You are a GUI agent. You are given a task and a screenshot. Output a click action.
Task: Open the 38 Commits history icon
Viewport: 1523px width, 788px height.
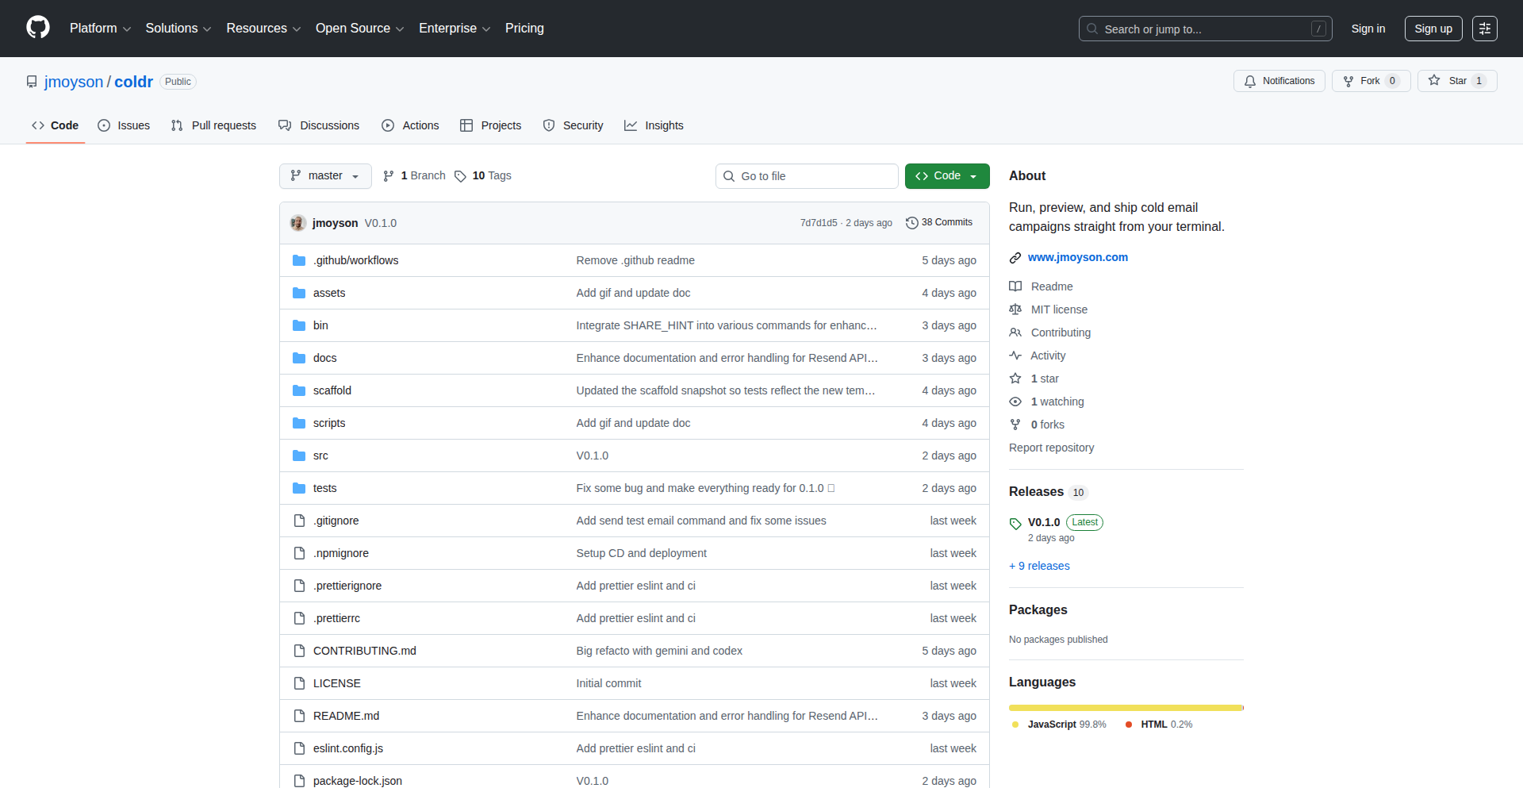(911, 222)
